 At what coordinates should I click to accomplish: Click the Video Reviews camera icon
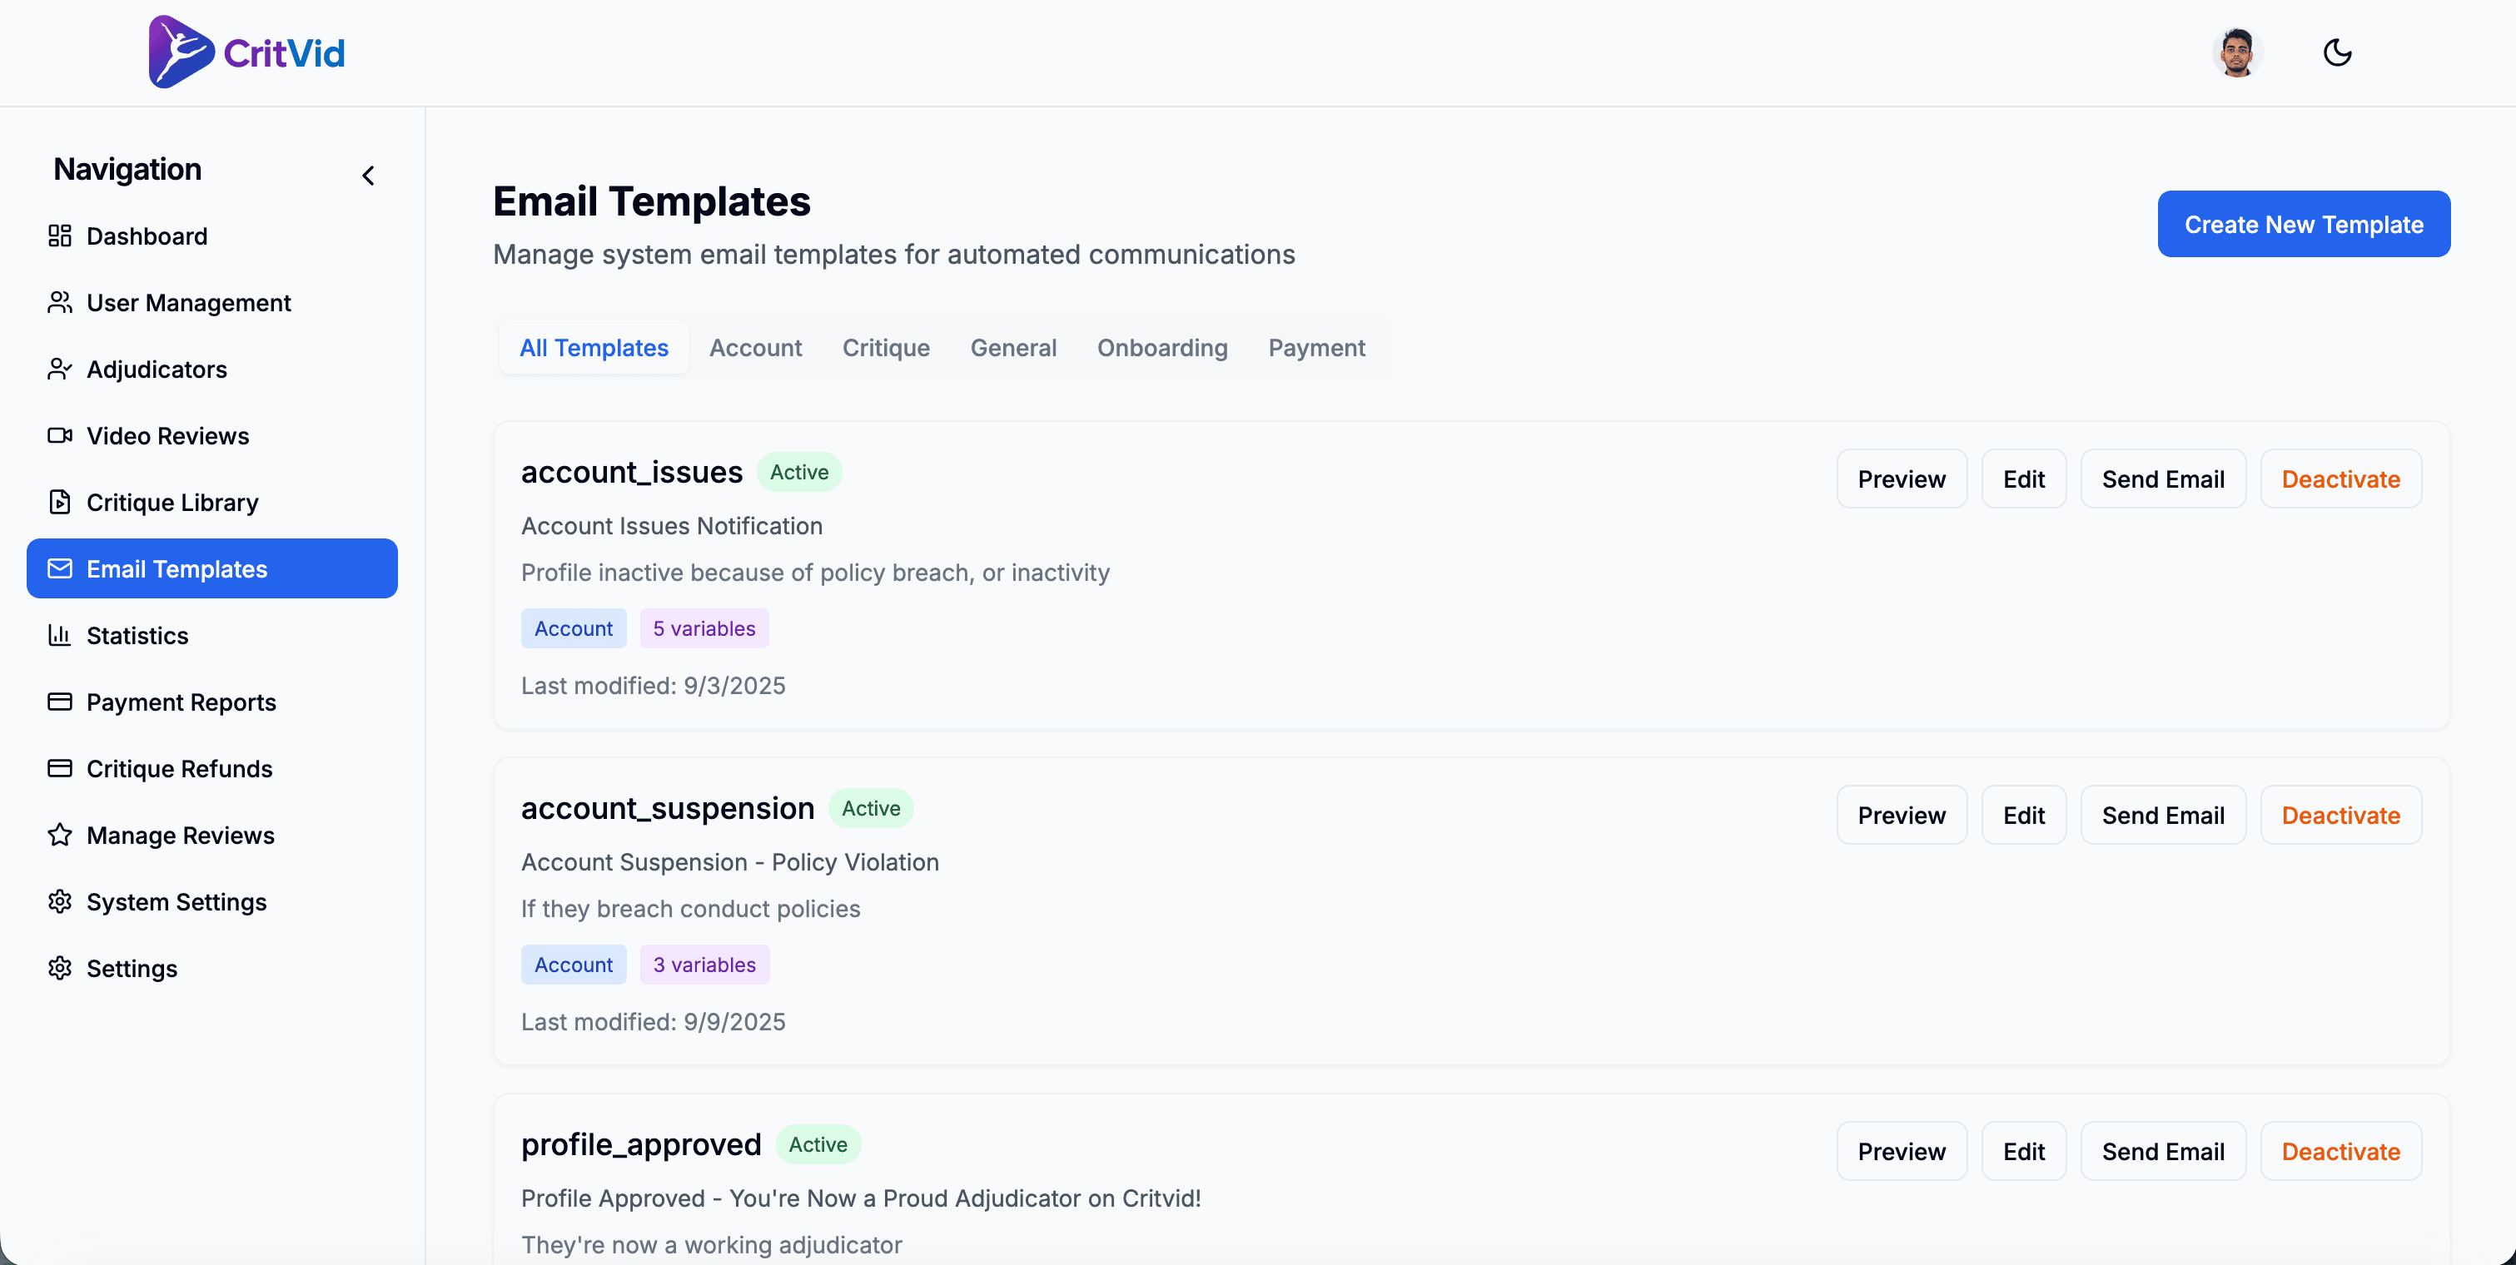60,435
